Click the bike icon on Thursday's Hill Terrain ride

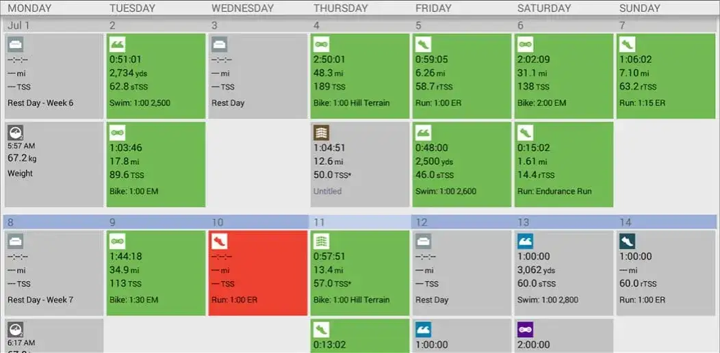coord(321,45)
